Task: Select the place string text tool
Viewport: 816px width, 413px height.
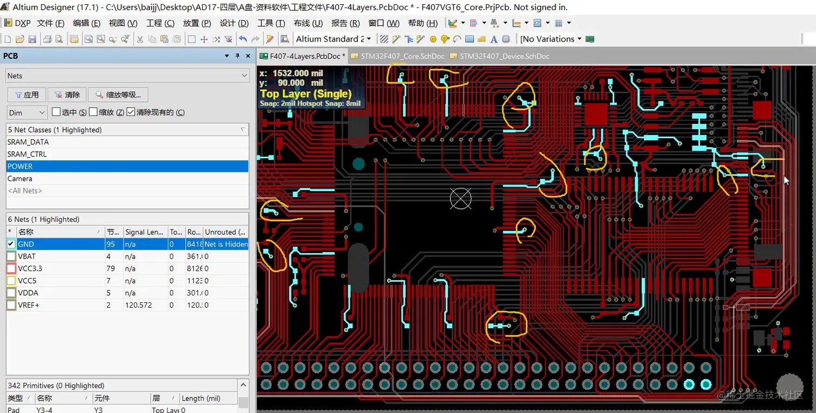Action: tap(494, 39)
